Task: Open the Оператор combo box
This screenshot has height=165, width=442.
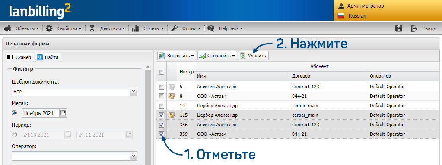Action: pos(134,156)
